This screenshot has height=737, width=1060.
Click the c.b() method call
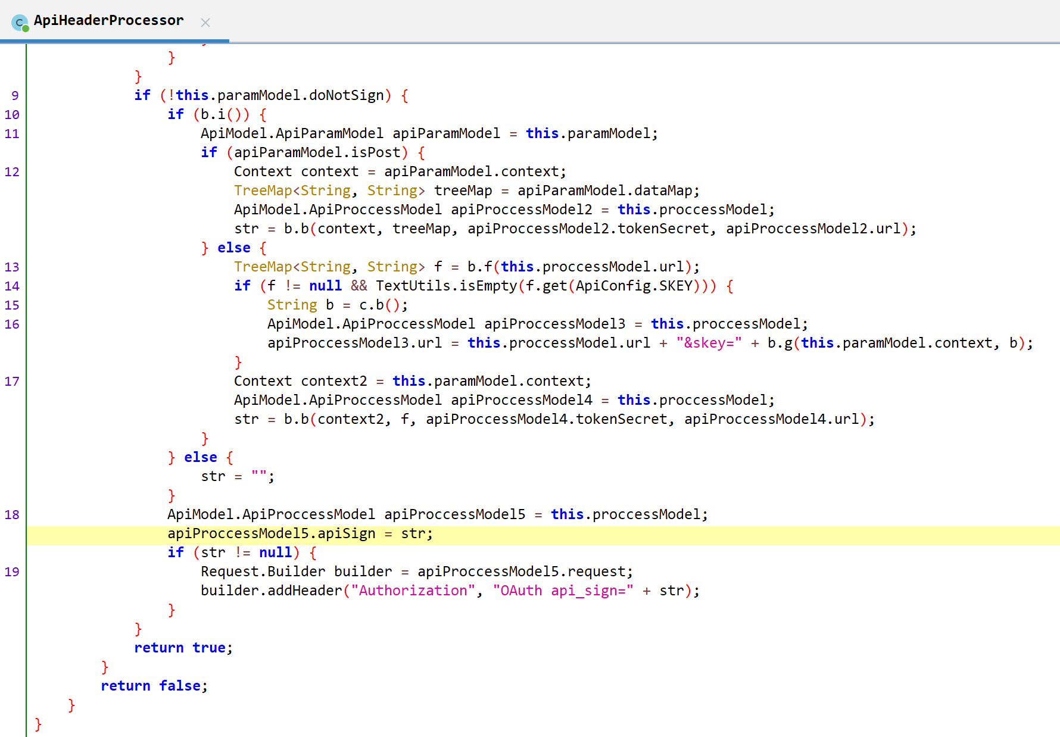(x=379, y=305)
